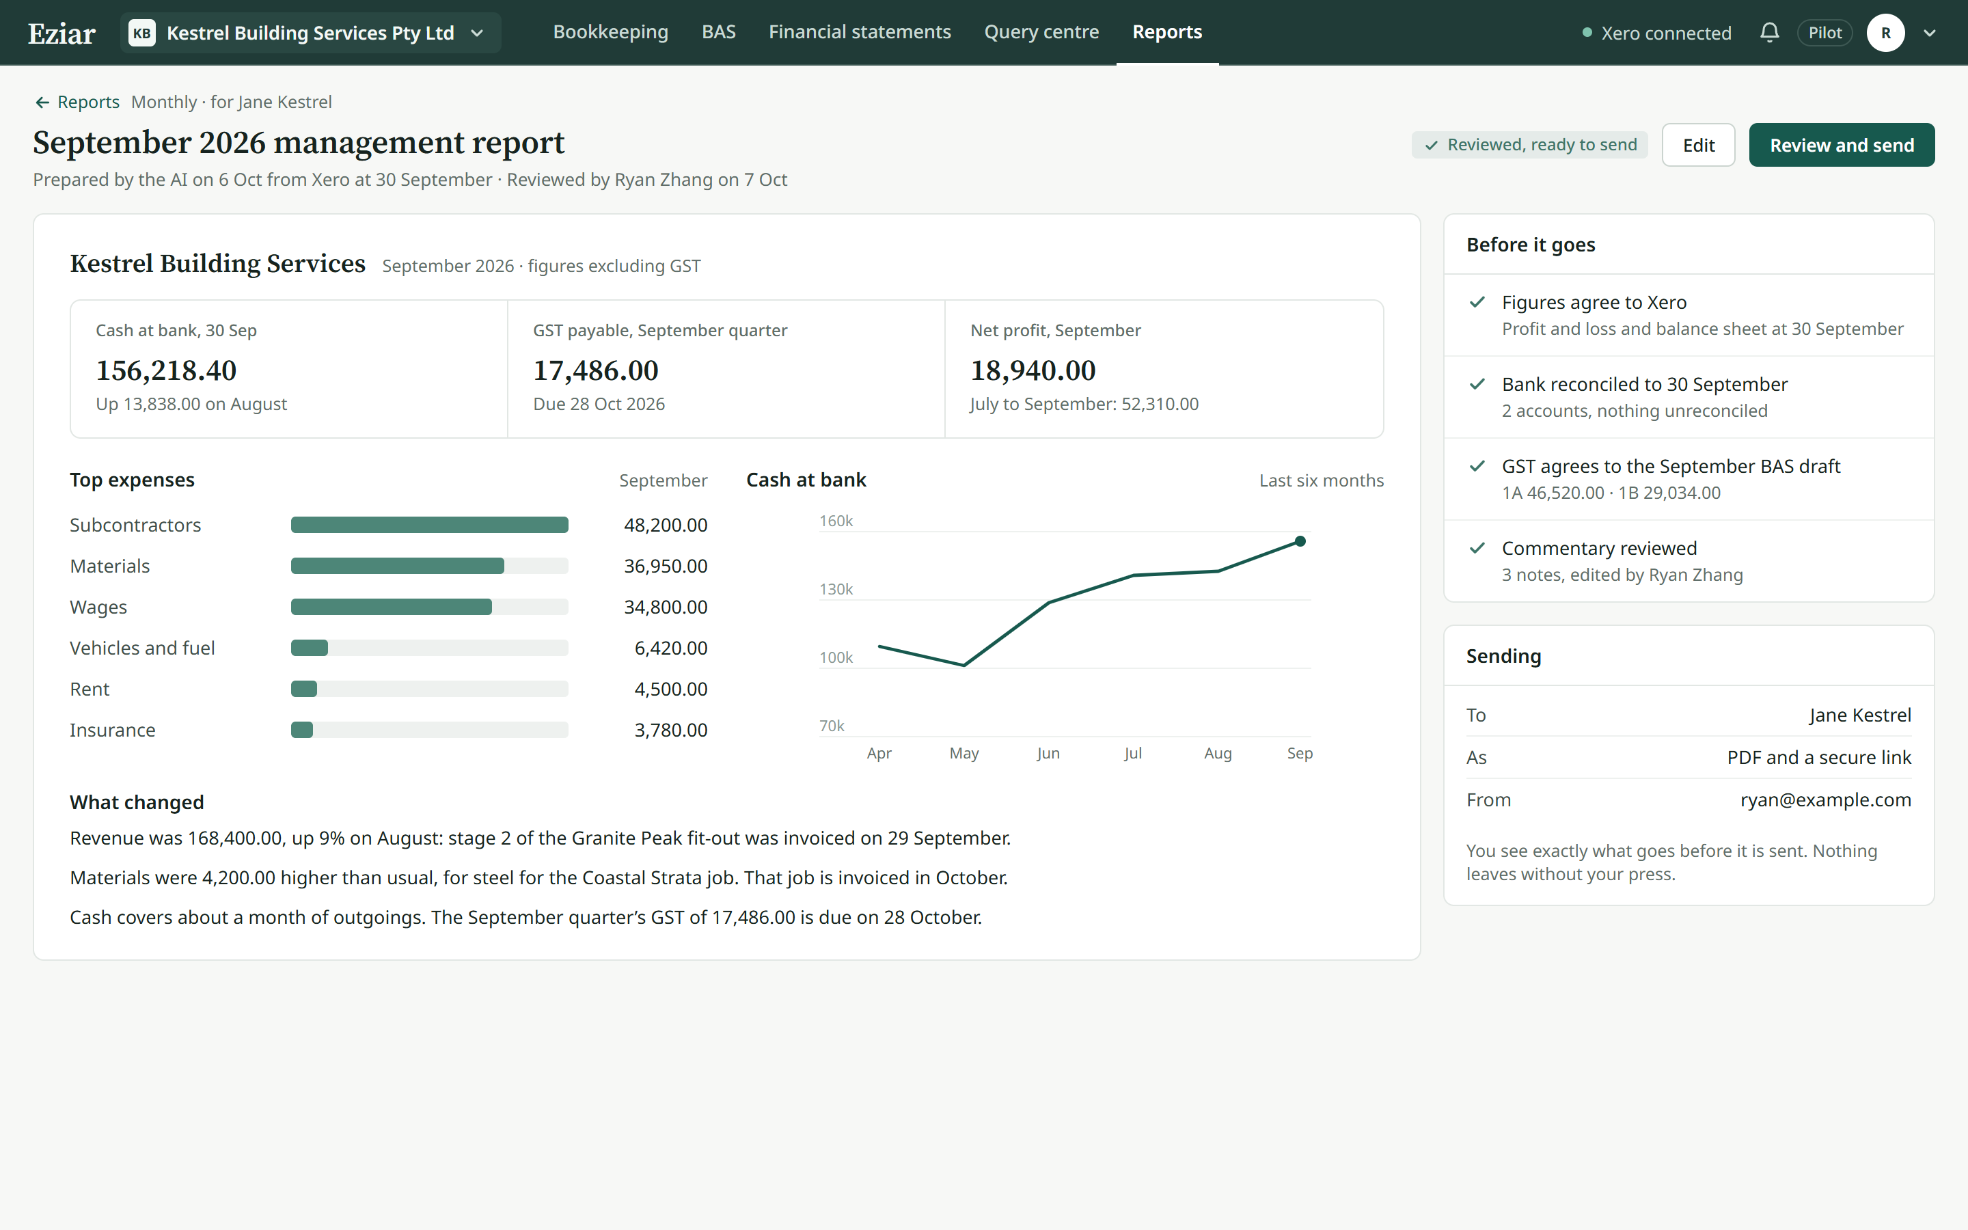Expand the Kestrel Building Services company switcher
This screenshot has height=1230, width=1968.
311,33
